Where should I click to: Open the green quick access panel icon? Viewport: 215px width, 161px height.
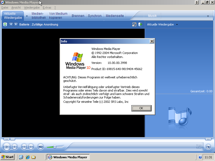5,24
